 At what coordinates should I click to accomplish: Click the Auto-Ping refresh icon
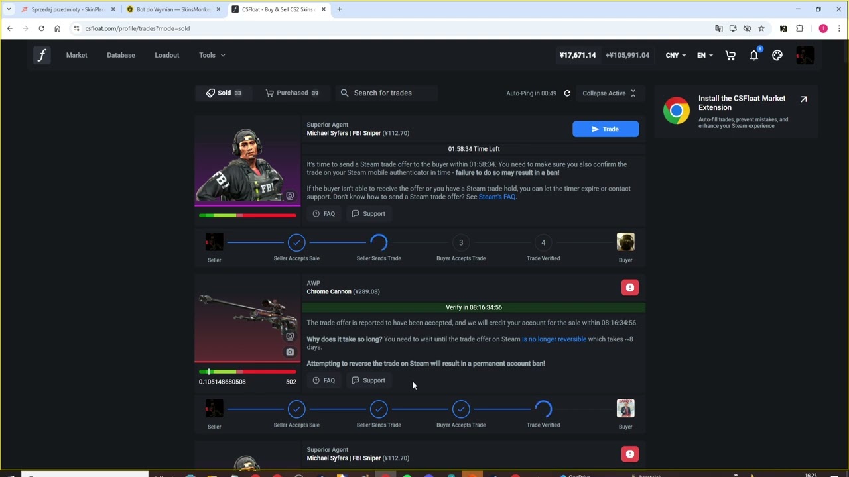tap(567, 93)
